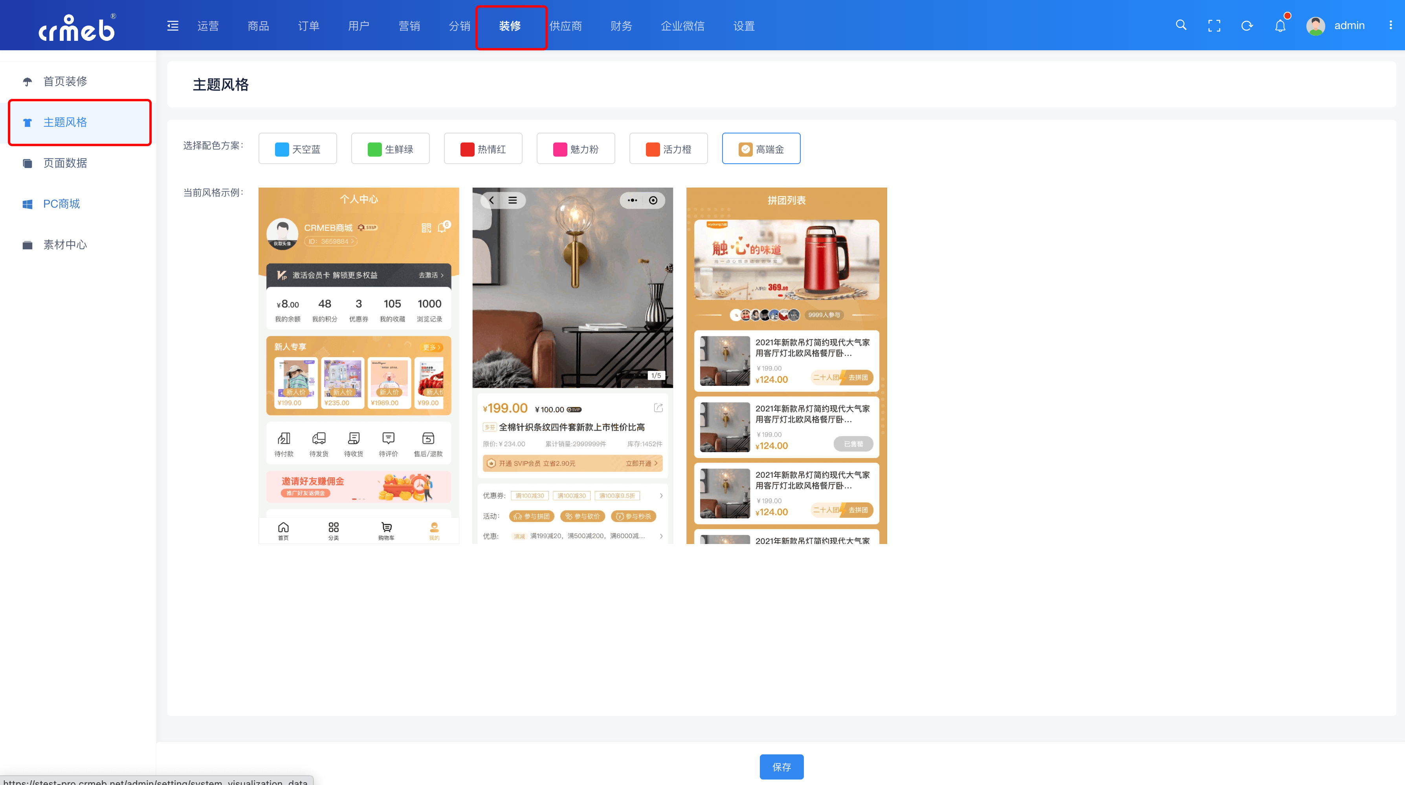
Task: Click the refresh icon in the header
Action: click(x=1247, y=26)
